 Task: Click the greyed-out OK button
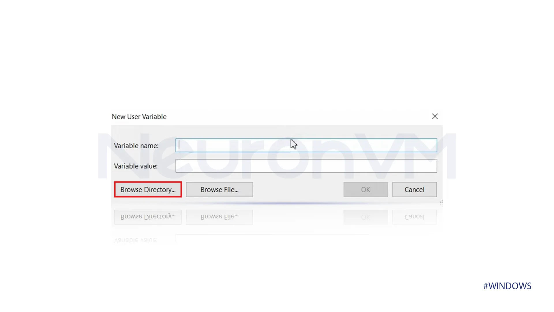pos(366,190)
